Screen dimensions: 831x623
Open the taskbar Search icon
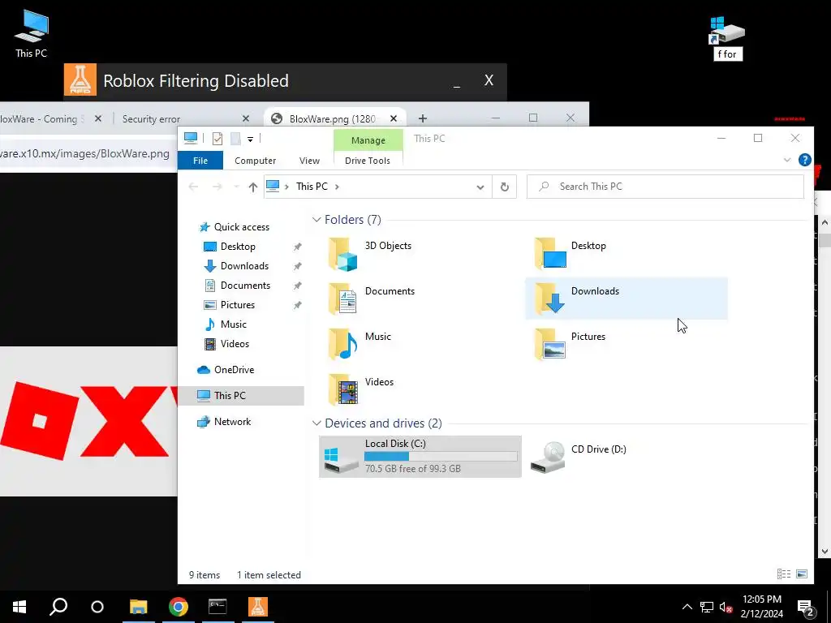pos(58,607)
